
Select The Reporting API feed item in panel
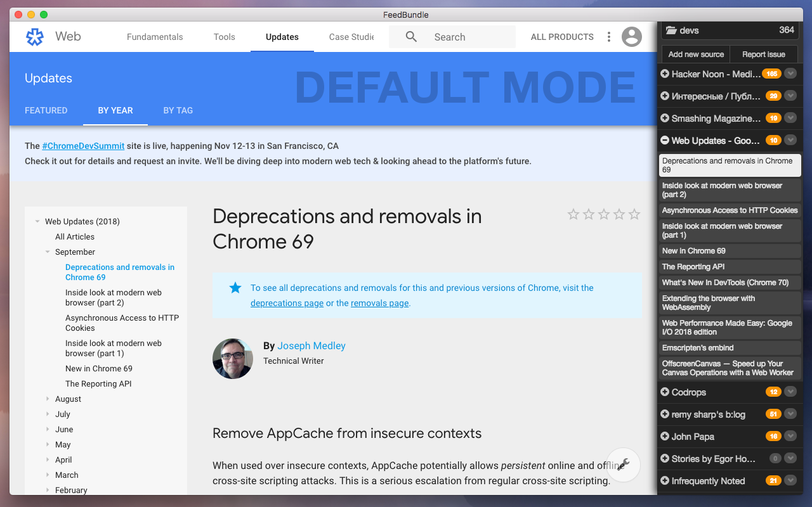coord(730,267)
